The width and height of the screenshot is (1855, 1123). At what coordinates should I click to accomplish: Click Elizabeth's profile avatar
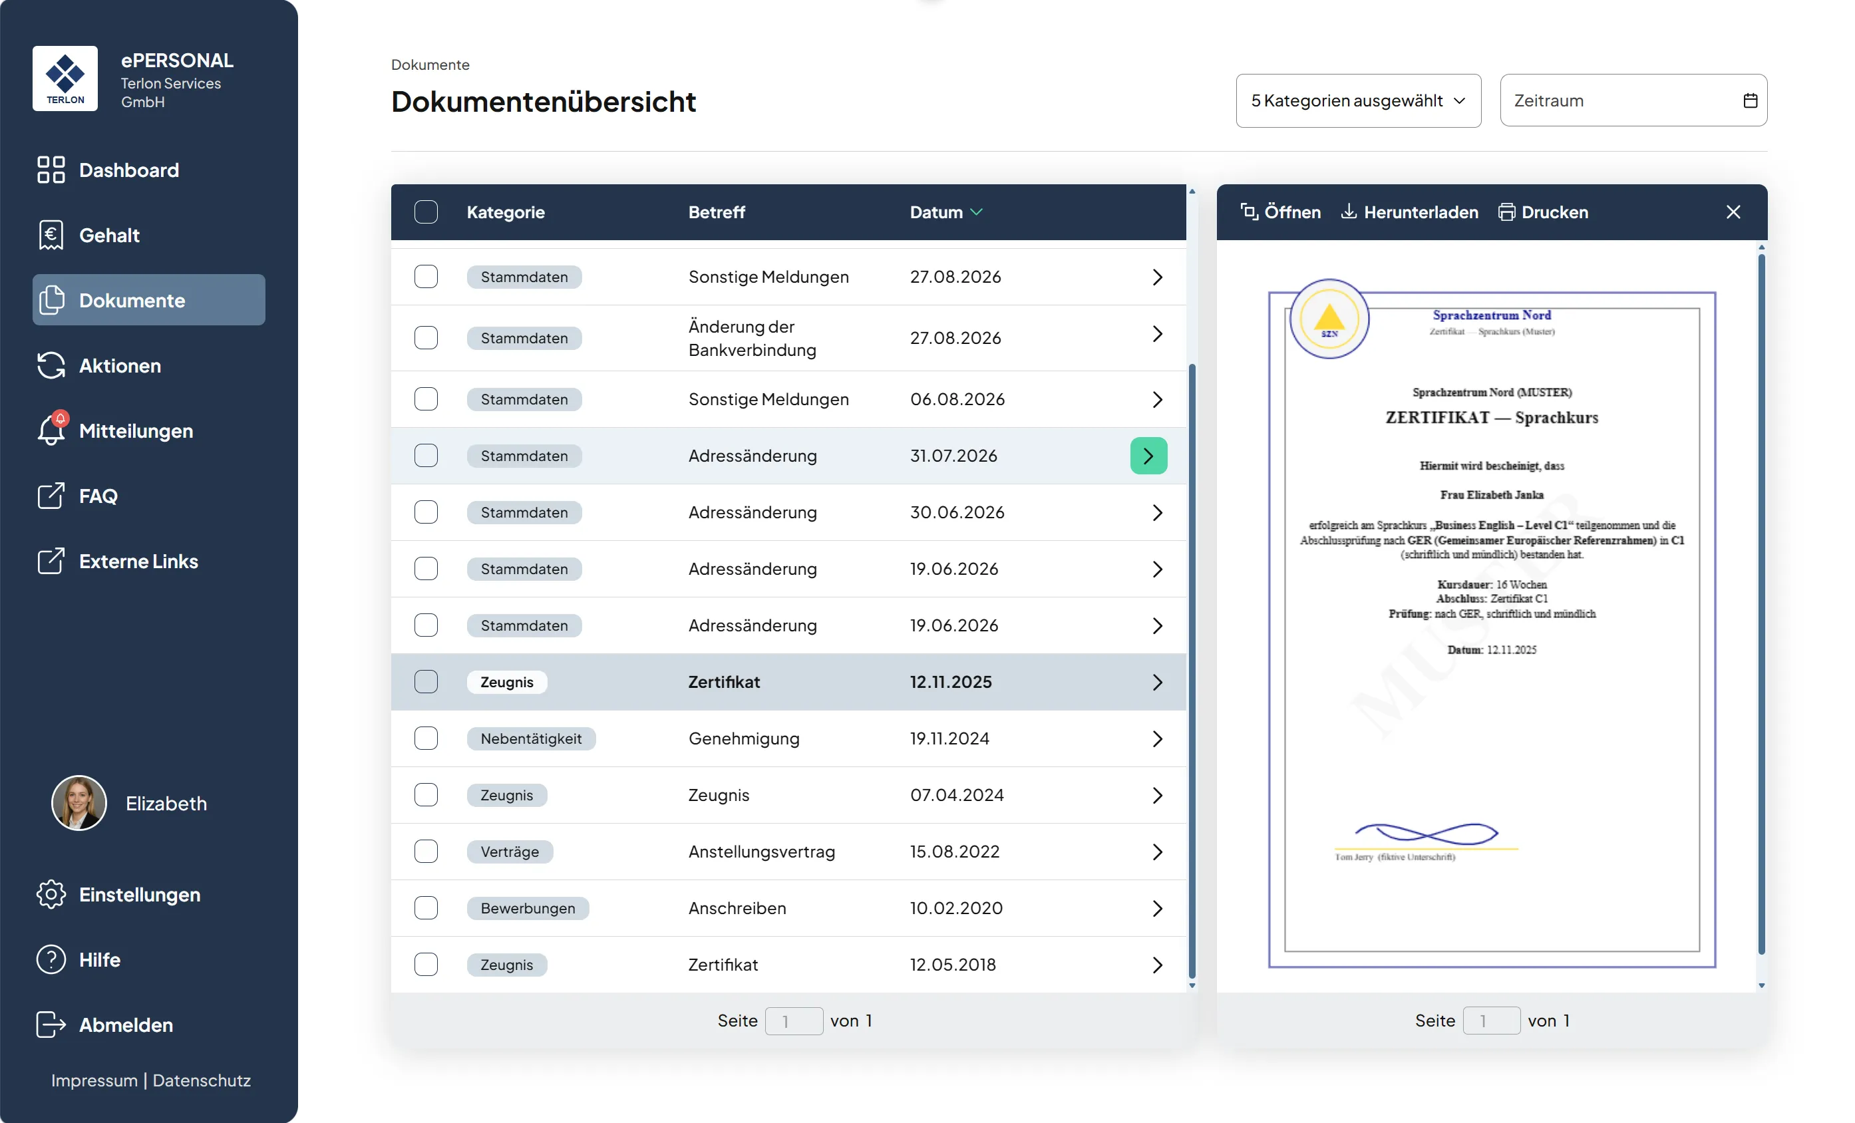coord(79,803)
